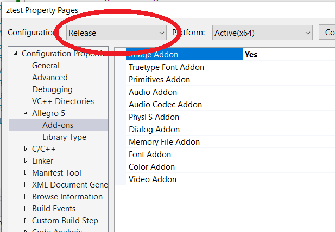Select the Video Addon property row
This screenshot has height=232, width=335.
pos(153,179)
